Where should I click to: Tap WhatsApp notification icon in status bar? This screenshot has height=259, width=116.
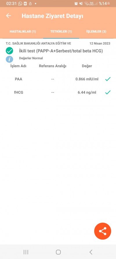pyautogui.click(x=20, y=3)
